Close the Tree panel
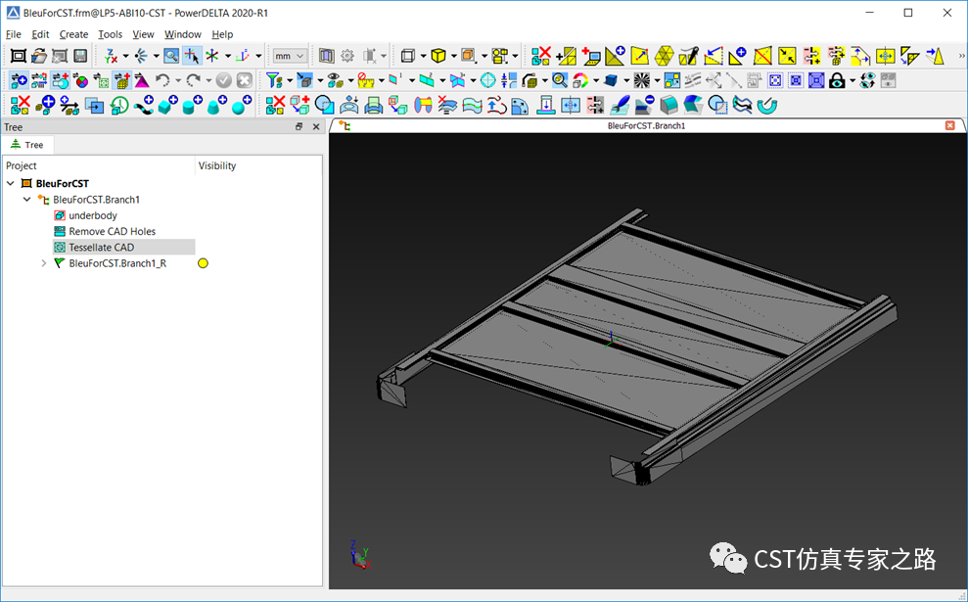 tap(316, 126)
